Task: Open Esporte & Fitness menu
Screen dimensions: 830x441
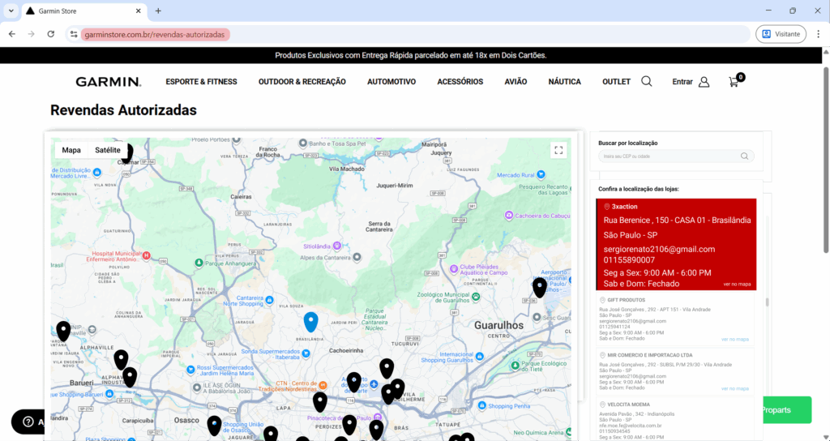Action: pyautogui.click(x=201, y=82)
